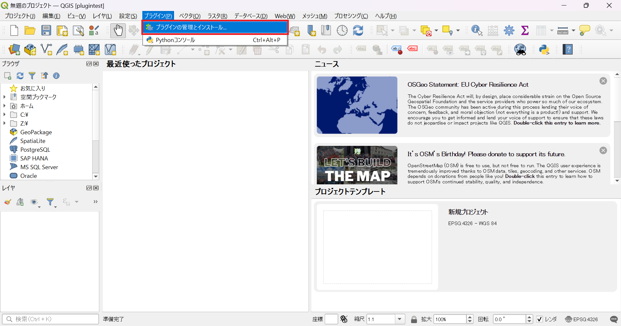Create a new Shapefile layer
This screenshot has height=326, width=621.
[46, 49]
